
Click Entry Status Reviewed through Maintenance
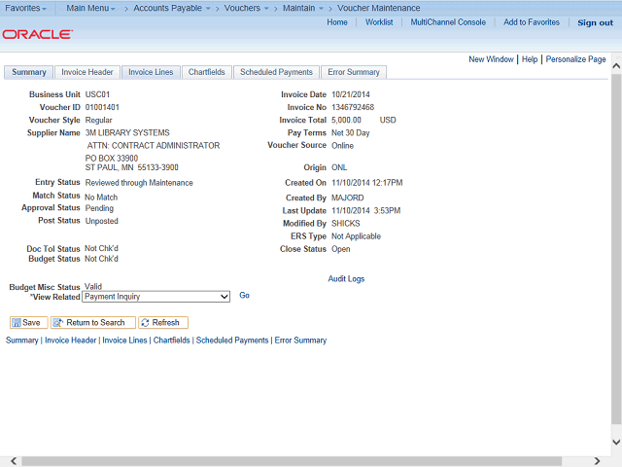[139, 183]
